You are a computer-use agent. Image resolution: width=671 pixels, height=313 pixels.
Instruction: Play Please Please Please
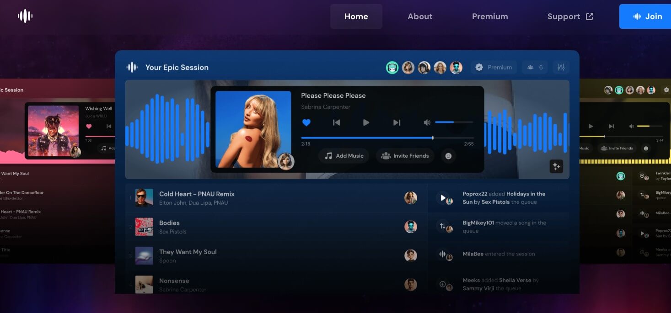click(x=366, y=122)
